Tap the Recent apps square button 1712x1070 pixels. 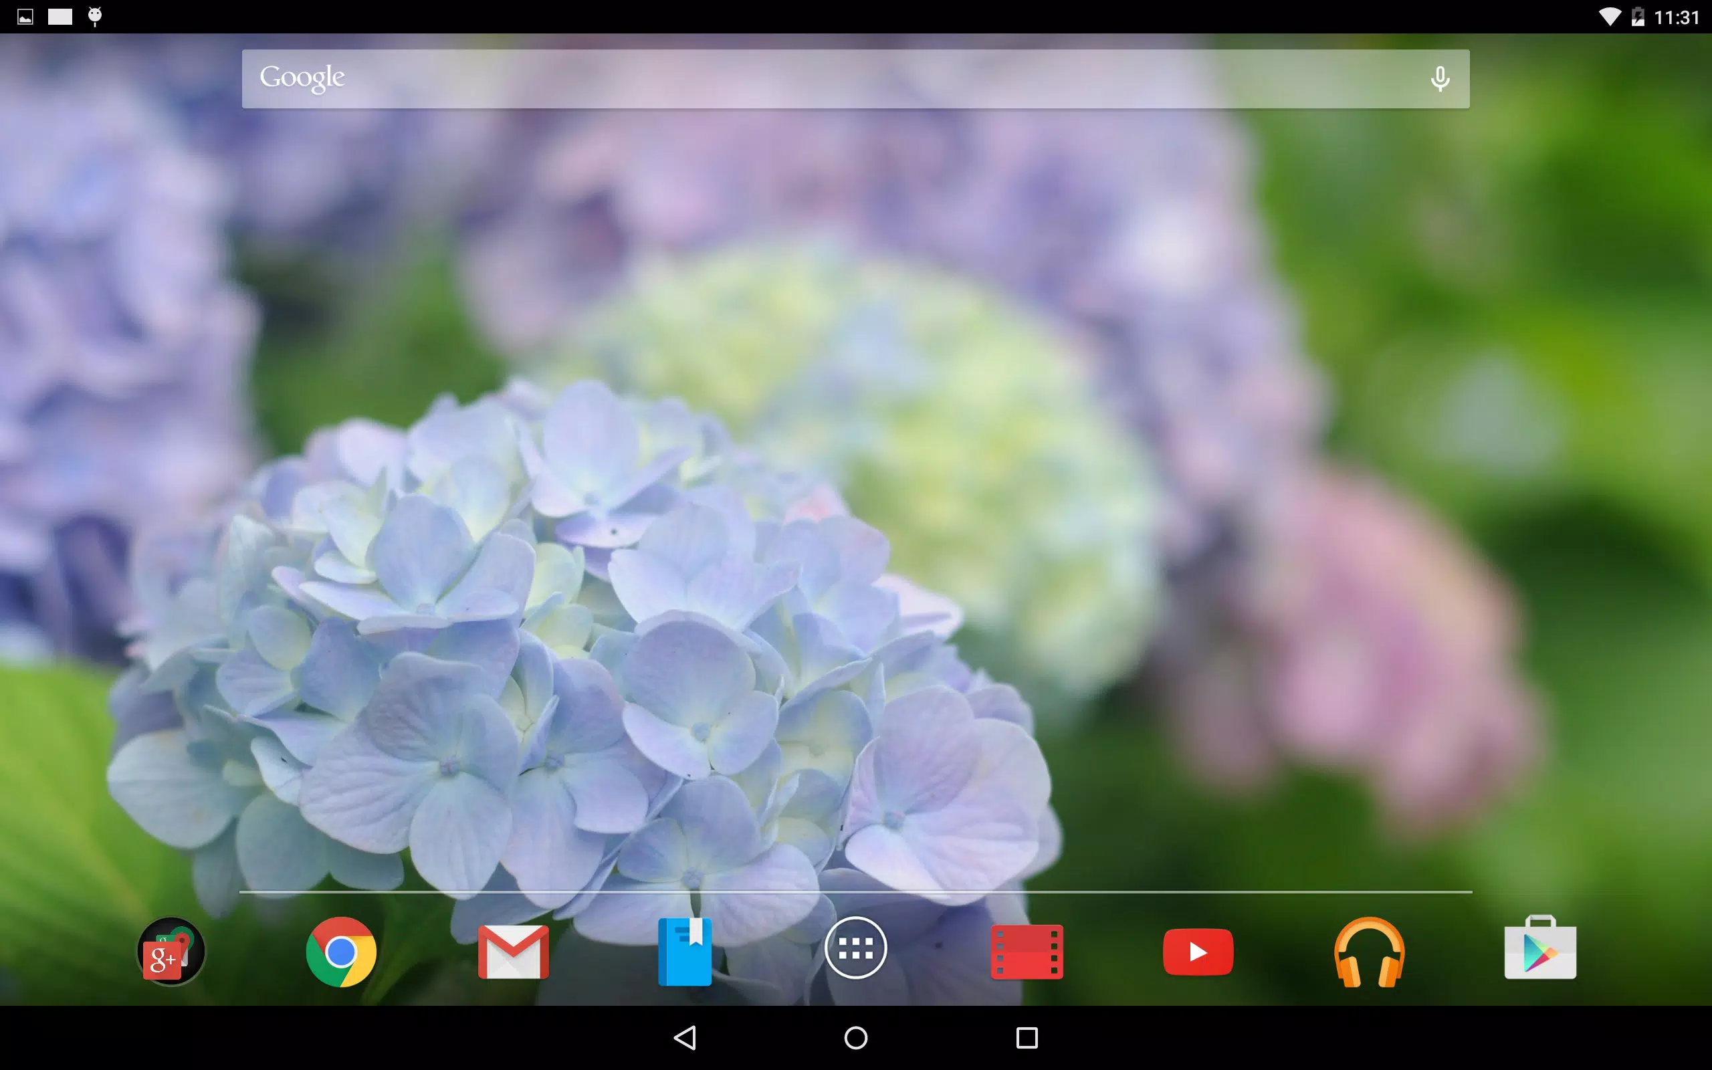point(1027,1037)
